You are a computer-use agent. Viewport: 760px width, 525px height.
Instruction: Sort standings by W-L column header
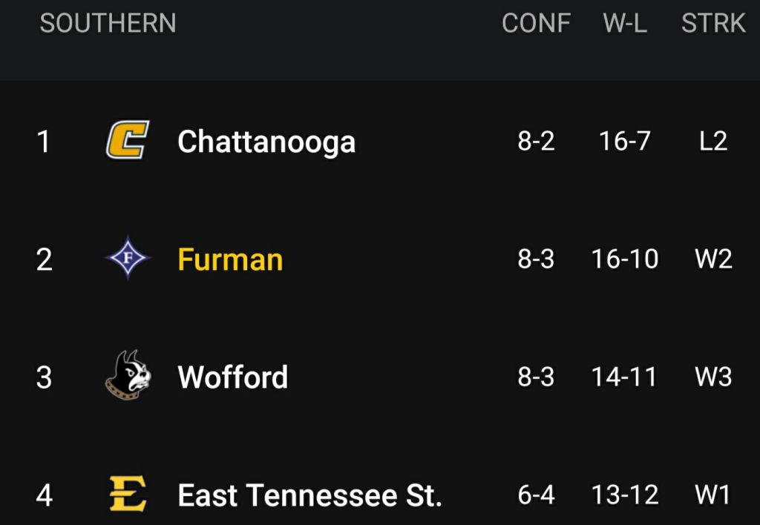point(625,24)
